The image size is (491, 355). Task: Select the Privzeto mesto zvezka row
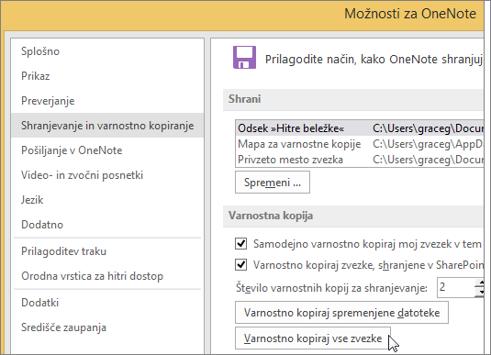[x=360, y=160]
